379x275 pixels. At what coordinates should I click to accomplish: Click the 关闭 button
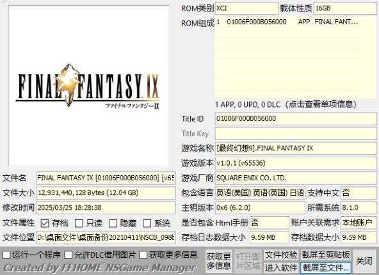click(364, 261)
